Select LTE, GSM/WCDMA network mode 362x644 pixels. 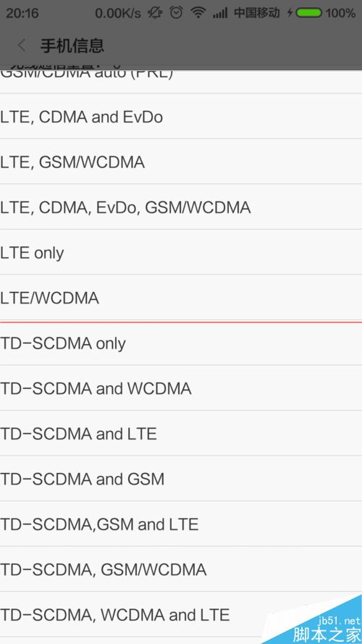pos(181,162)
